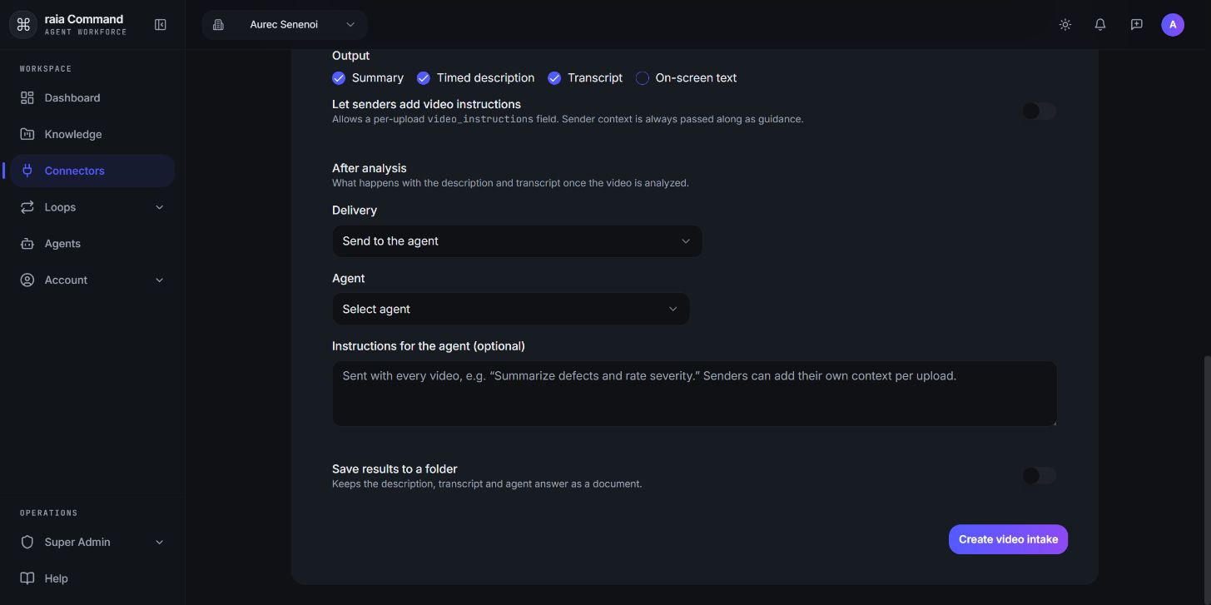
Task: Enable the On-screen text checkbox
Action: [643, 78]
